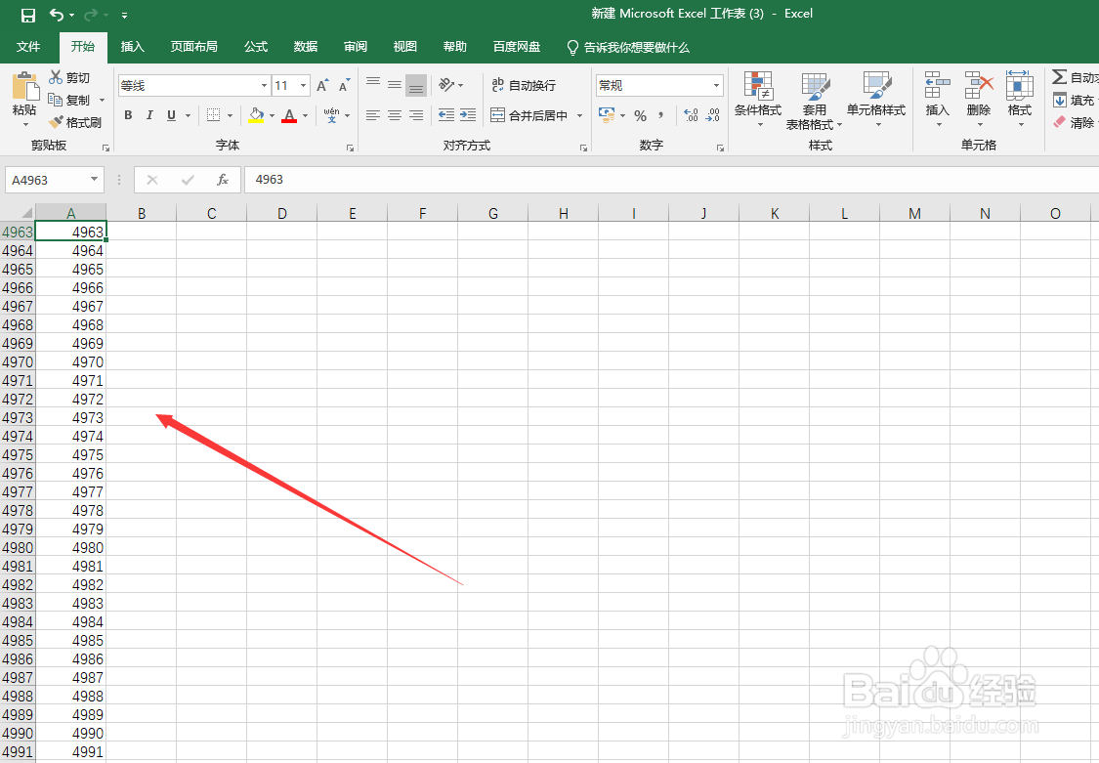Switch to the 插入 Insert tab
Image resolution: width=1099 pixels, height=763 pixels.
pos(133,47)
